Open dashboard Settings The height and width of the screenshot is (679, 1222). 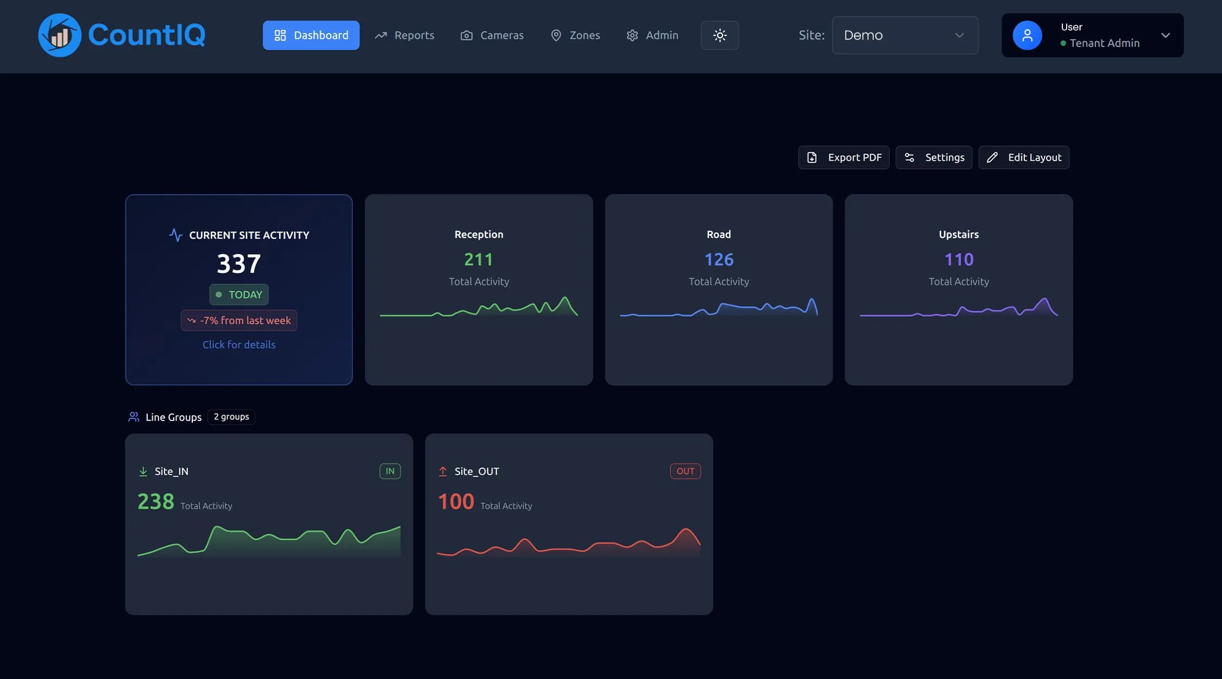934,158
